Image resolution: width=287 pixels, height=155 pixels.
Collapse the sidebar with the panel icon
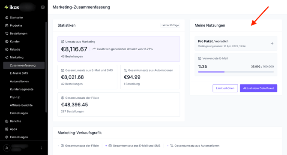[x=43, y=7]
